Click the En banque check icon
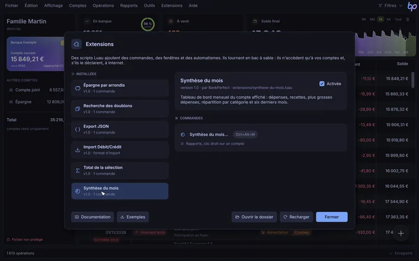Viewport: 419px width, 261px height. (87, 21)
